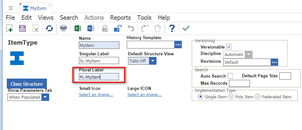Click into the Name field
302x130 pixels.
pyautogui.click(x=99, y=45)
